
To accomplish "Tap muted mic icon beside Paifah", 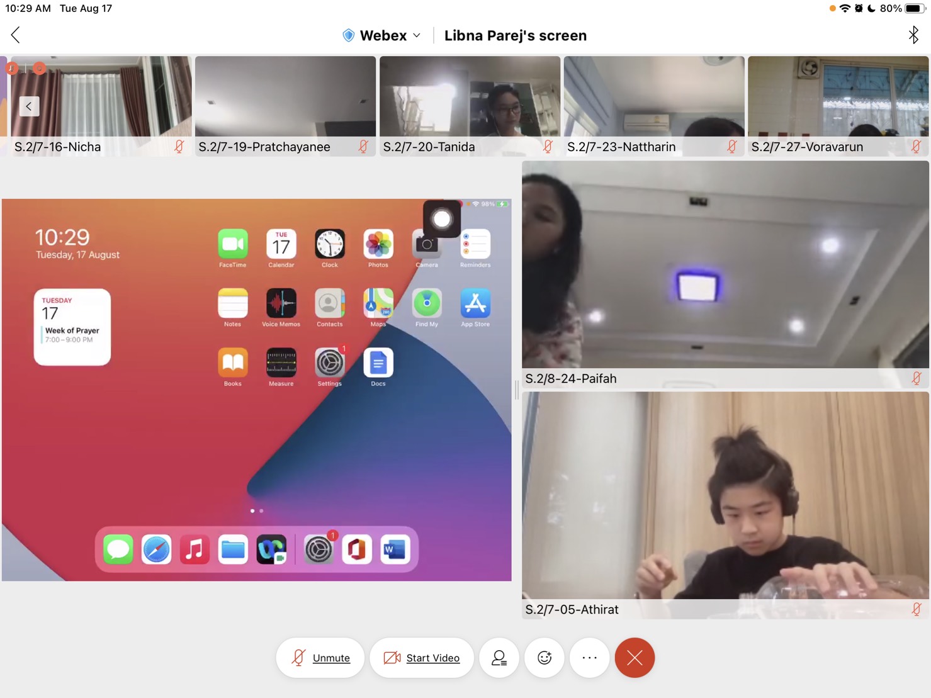I will [x=916, y=378].
